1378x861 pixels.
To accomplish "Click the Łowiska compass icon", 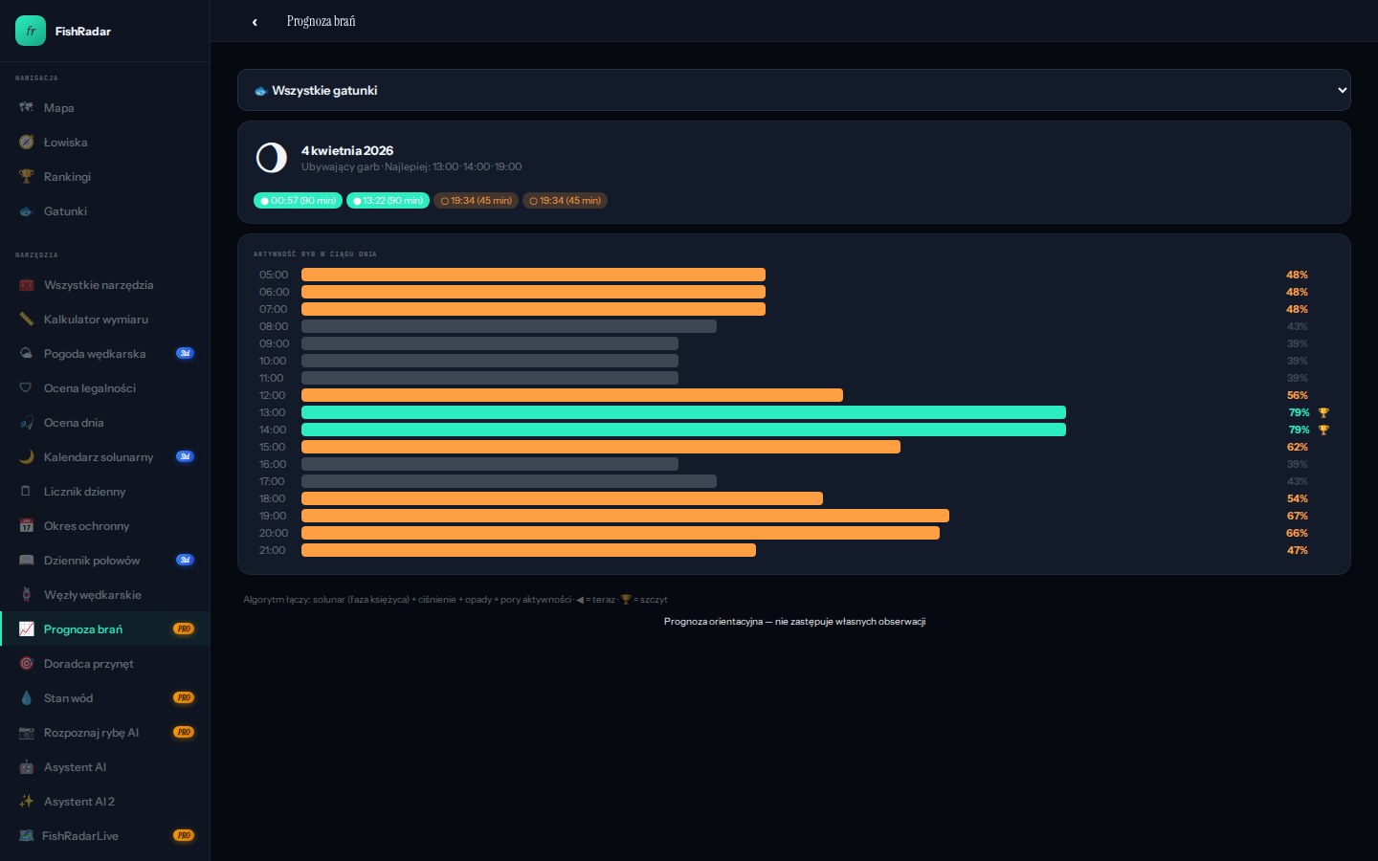I will point(27,143).
